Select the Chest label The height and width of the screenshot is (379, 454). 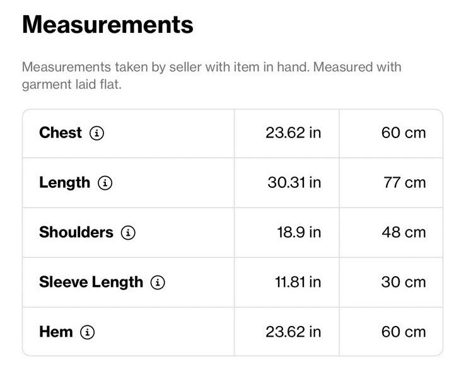click(x=61, y=133)
